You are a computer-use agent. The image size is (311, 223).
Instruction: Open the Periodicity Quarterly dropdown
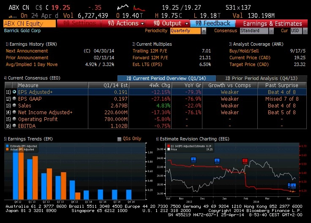204,31
